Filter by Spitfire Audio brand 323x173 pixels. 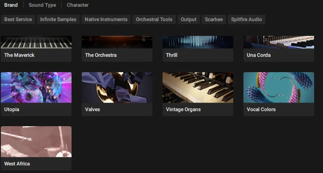pyautogui.click(x=246, y=19)
